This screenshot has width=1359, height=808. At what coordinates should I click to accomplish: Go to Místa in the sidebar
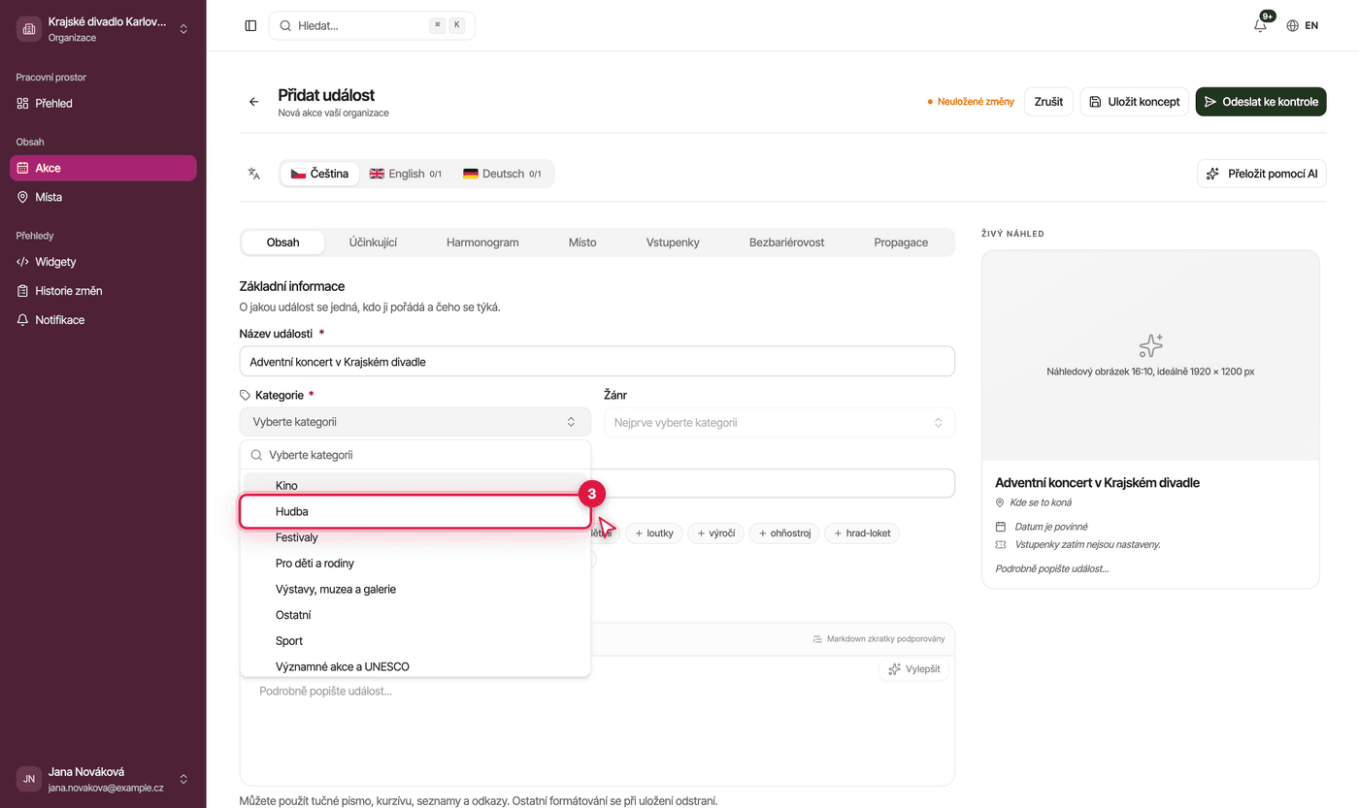coord(103,197)
